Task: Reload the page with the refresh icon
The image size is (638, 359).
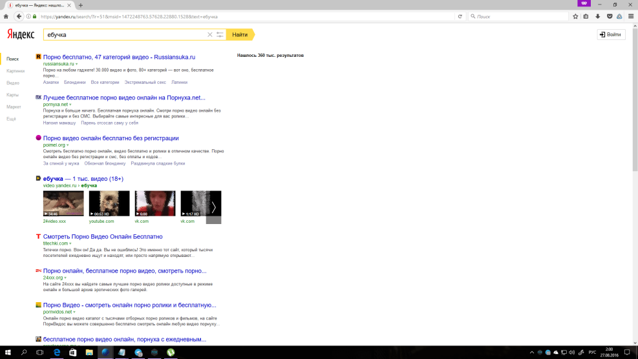Action: pos(460,16)
